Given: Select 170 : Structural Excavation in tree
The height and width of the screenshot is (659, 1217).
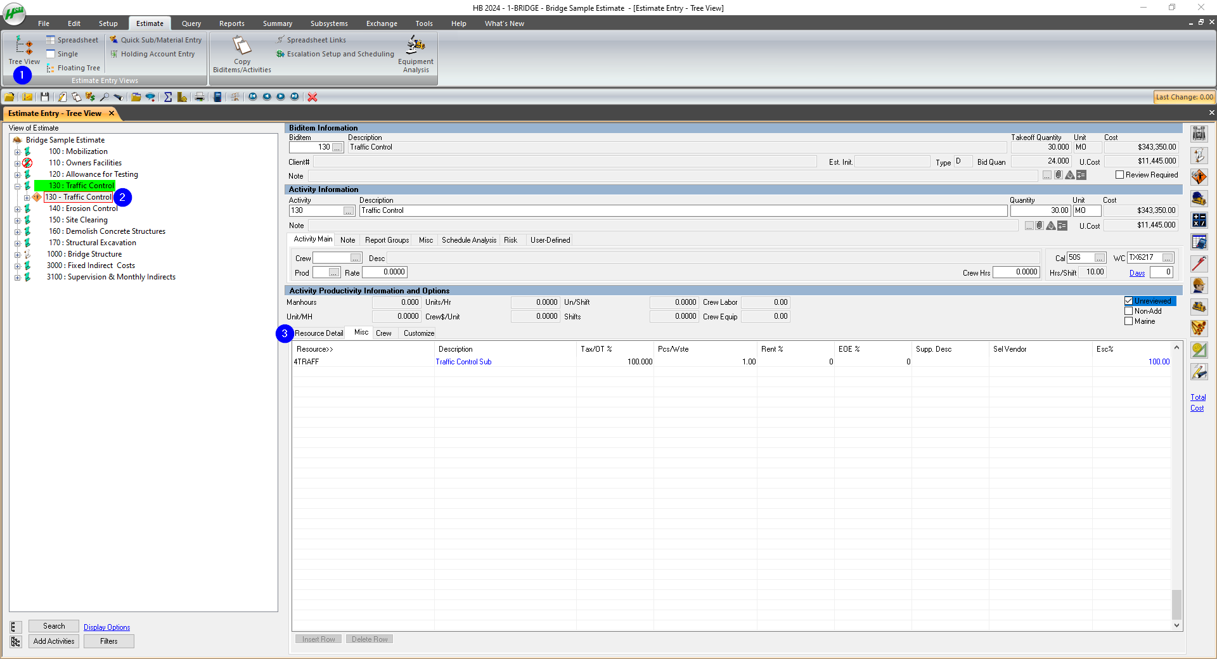Looking at the screenshot, I should [x=93, y=243].
